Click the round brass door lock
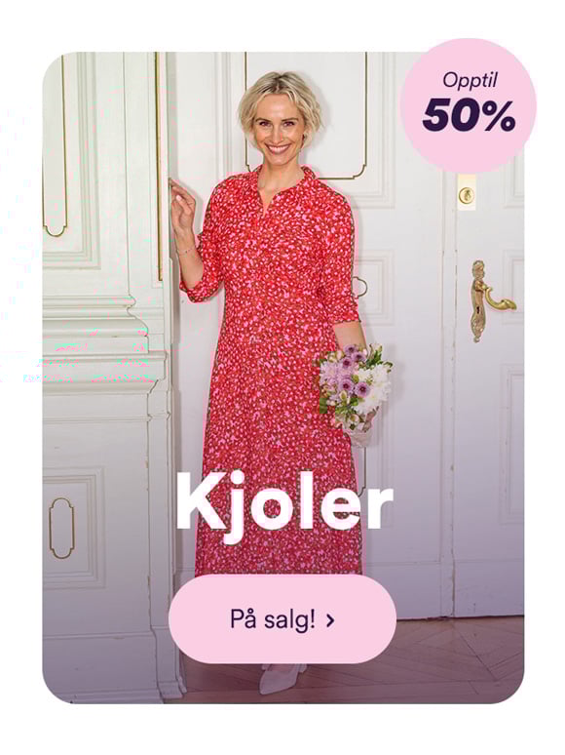The image size is (565, 755). pyautogui.click(x=466, y=194)
